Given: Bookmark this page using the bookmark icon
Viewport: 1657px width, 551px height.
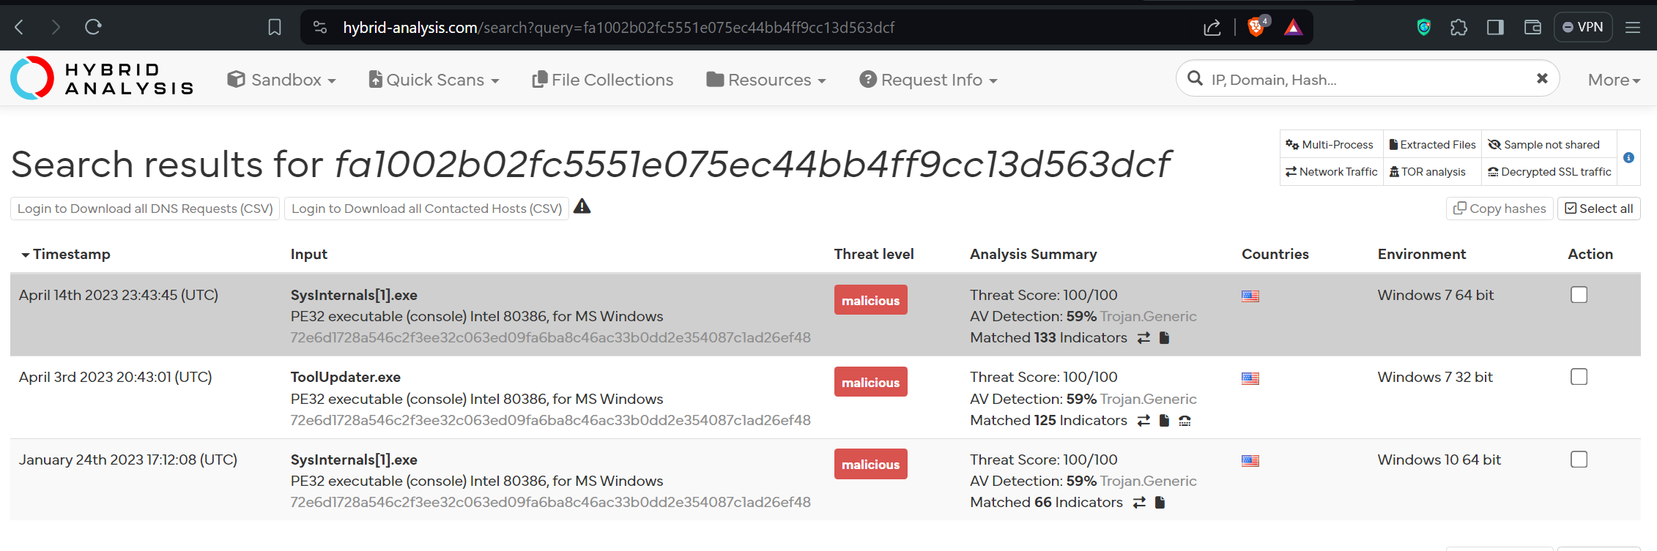Looking at the screenshot, I should [x=275, y=28].
